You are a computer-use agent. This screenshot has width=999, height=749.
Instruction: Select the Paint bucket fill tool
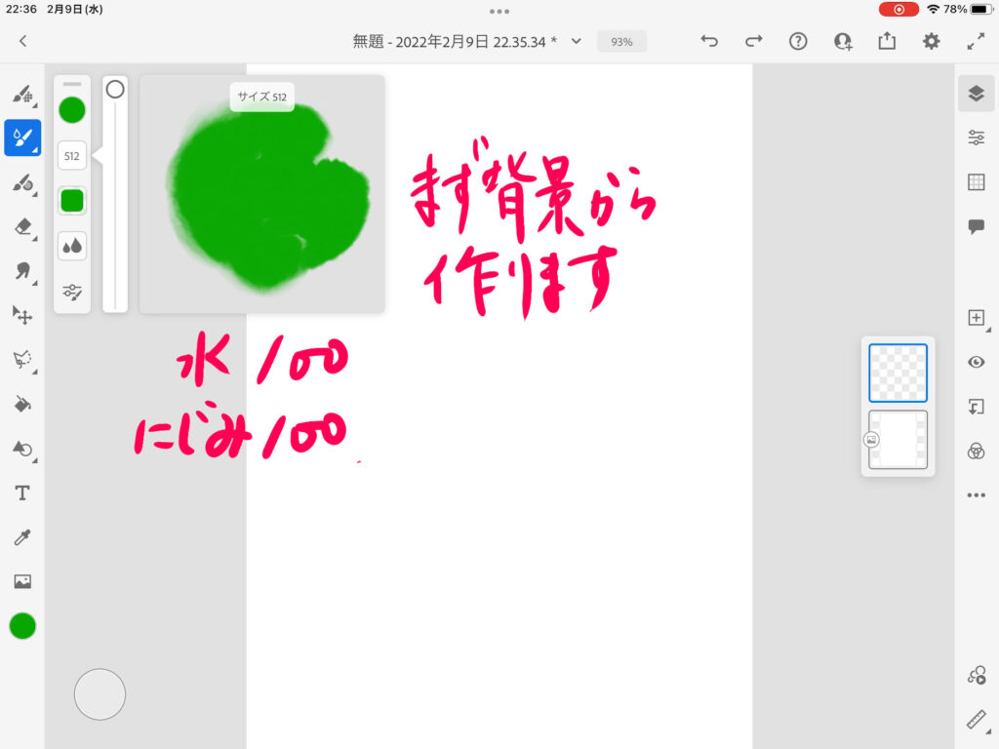[21, 404]
